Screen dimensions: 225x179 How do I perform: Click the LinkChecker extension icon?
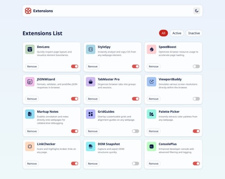tap(30, 146)
